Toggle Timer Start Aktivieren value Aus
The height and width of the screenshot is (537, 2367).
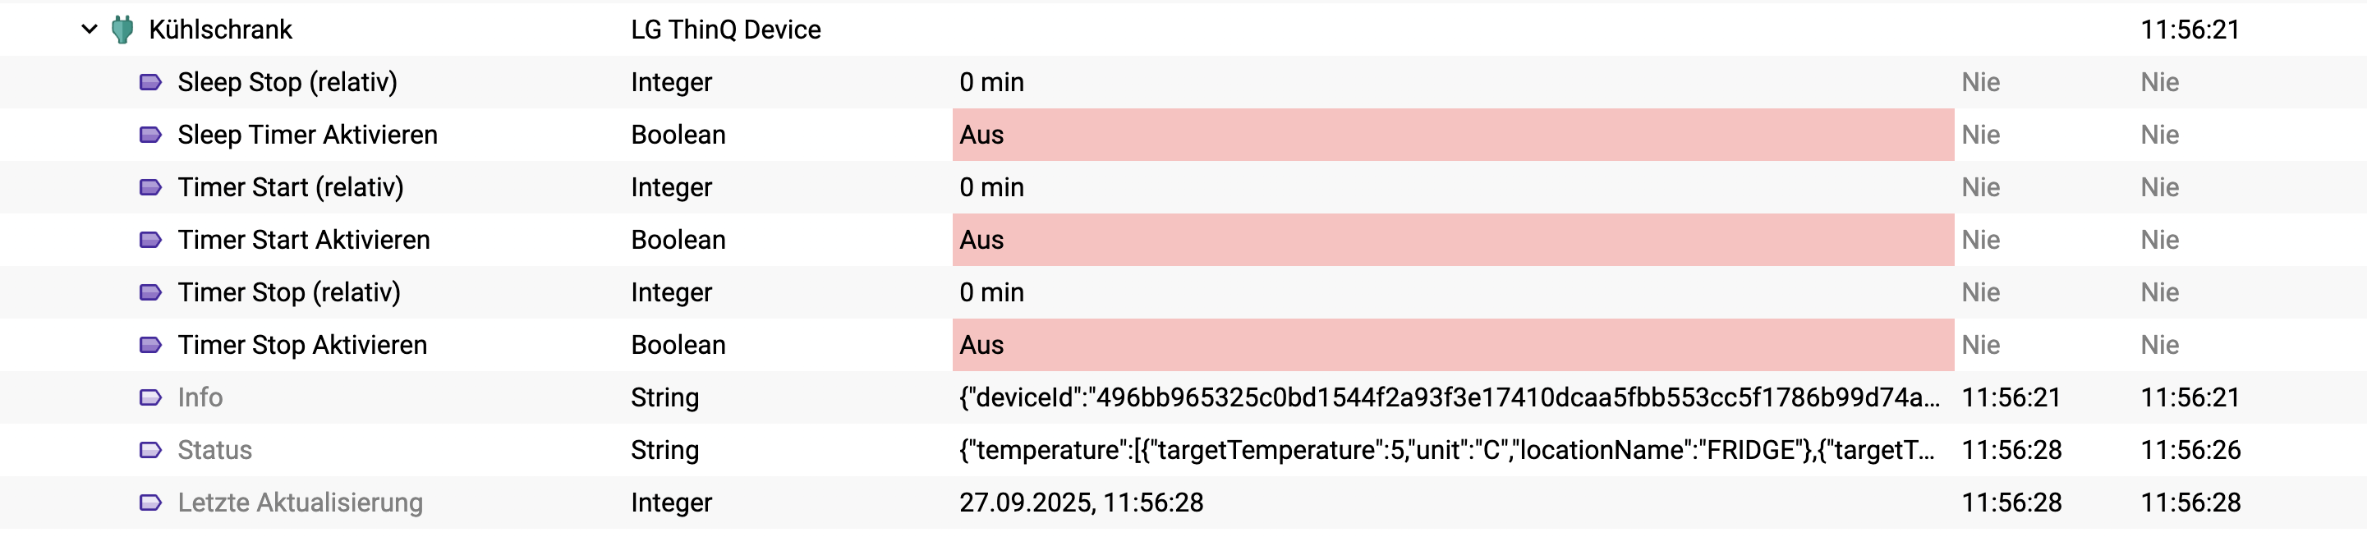[x=1452, y=240]
